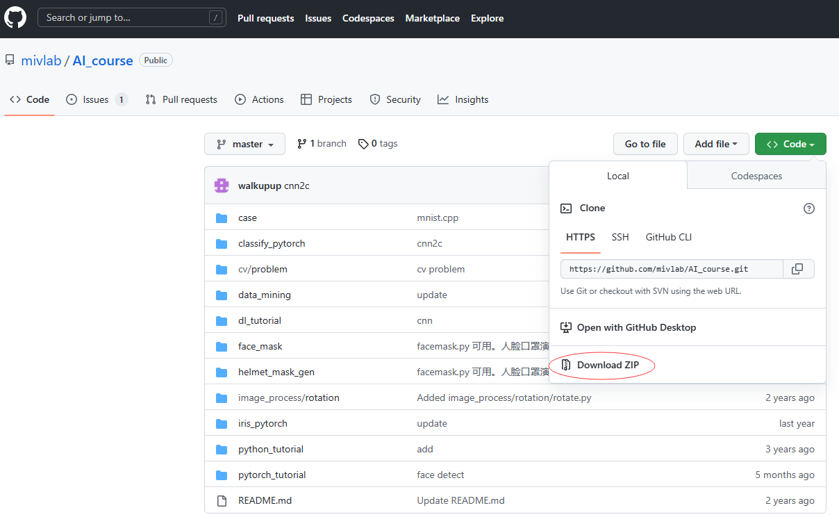This screenshot has height=517, width=839.
Task: Select the HTTPS clone option
Action: pos(581,238)
